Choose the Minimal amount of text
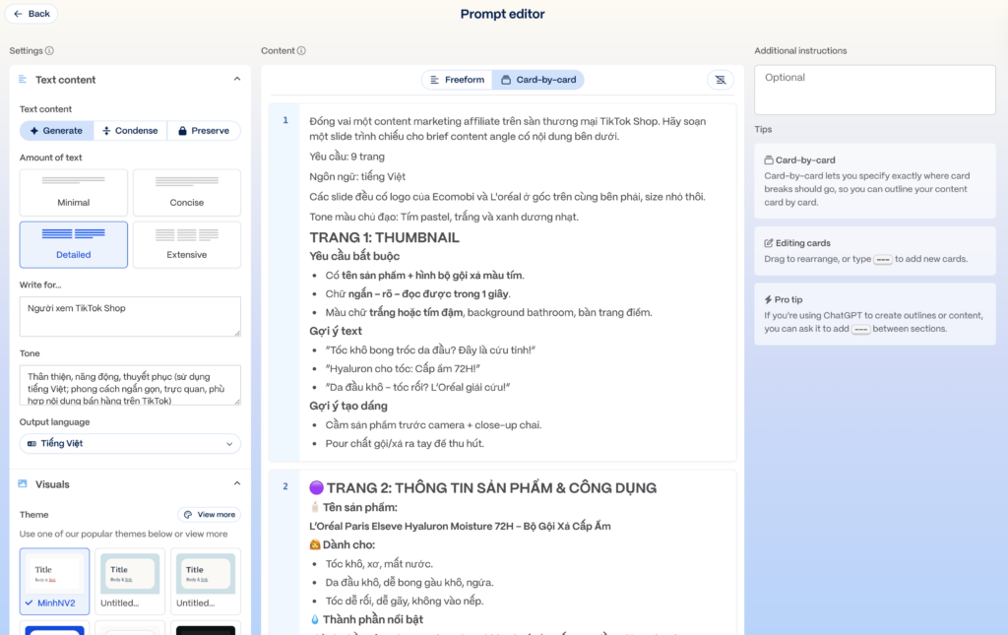This screenshot has height=635, width=1008. tap(74, 193)
